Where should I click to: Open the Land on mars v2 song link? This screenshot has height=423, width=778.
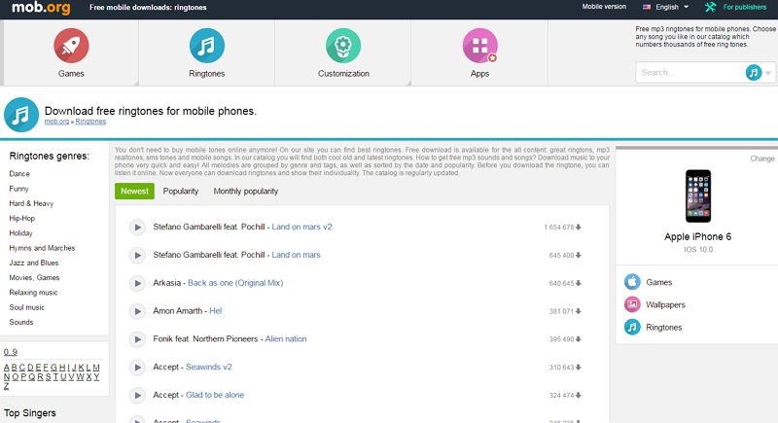301,227
